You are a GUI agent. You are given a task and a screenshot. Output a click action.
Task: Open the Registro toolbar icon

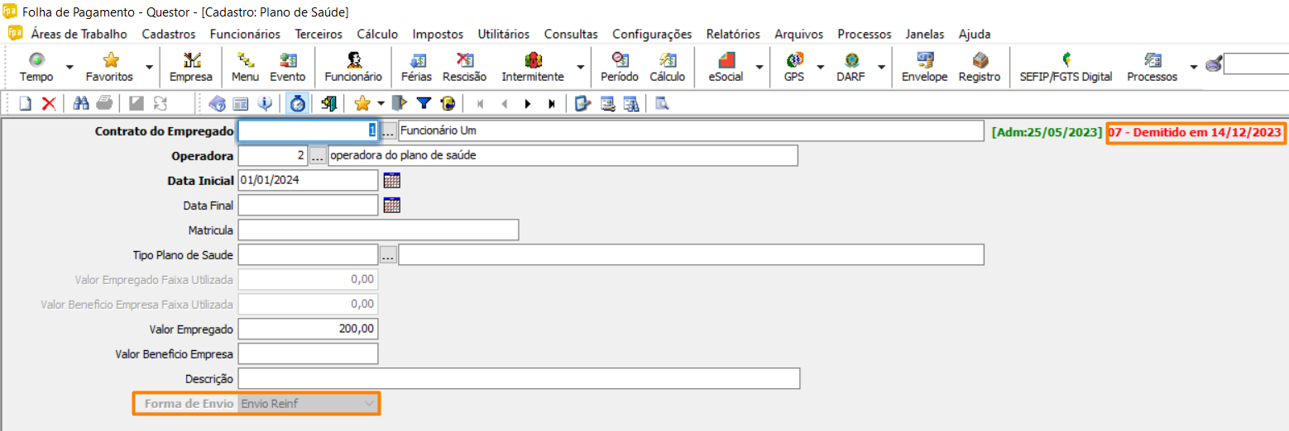pos(980,67)
